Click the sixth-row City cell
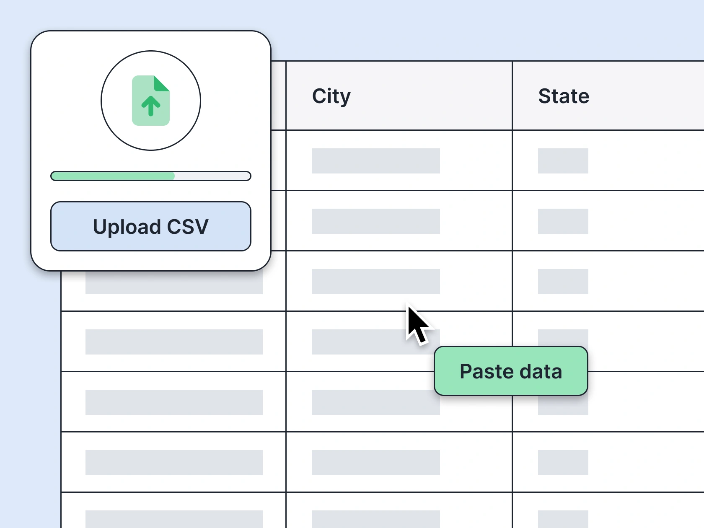Screen dimensions: 704x528 (x=375, y=463)
